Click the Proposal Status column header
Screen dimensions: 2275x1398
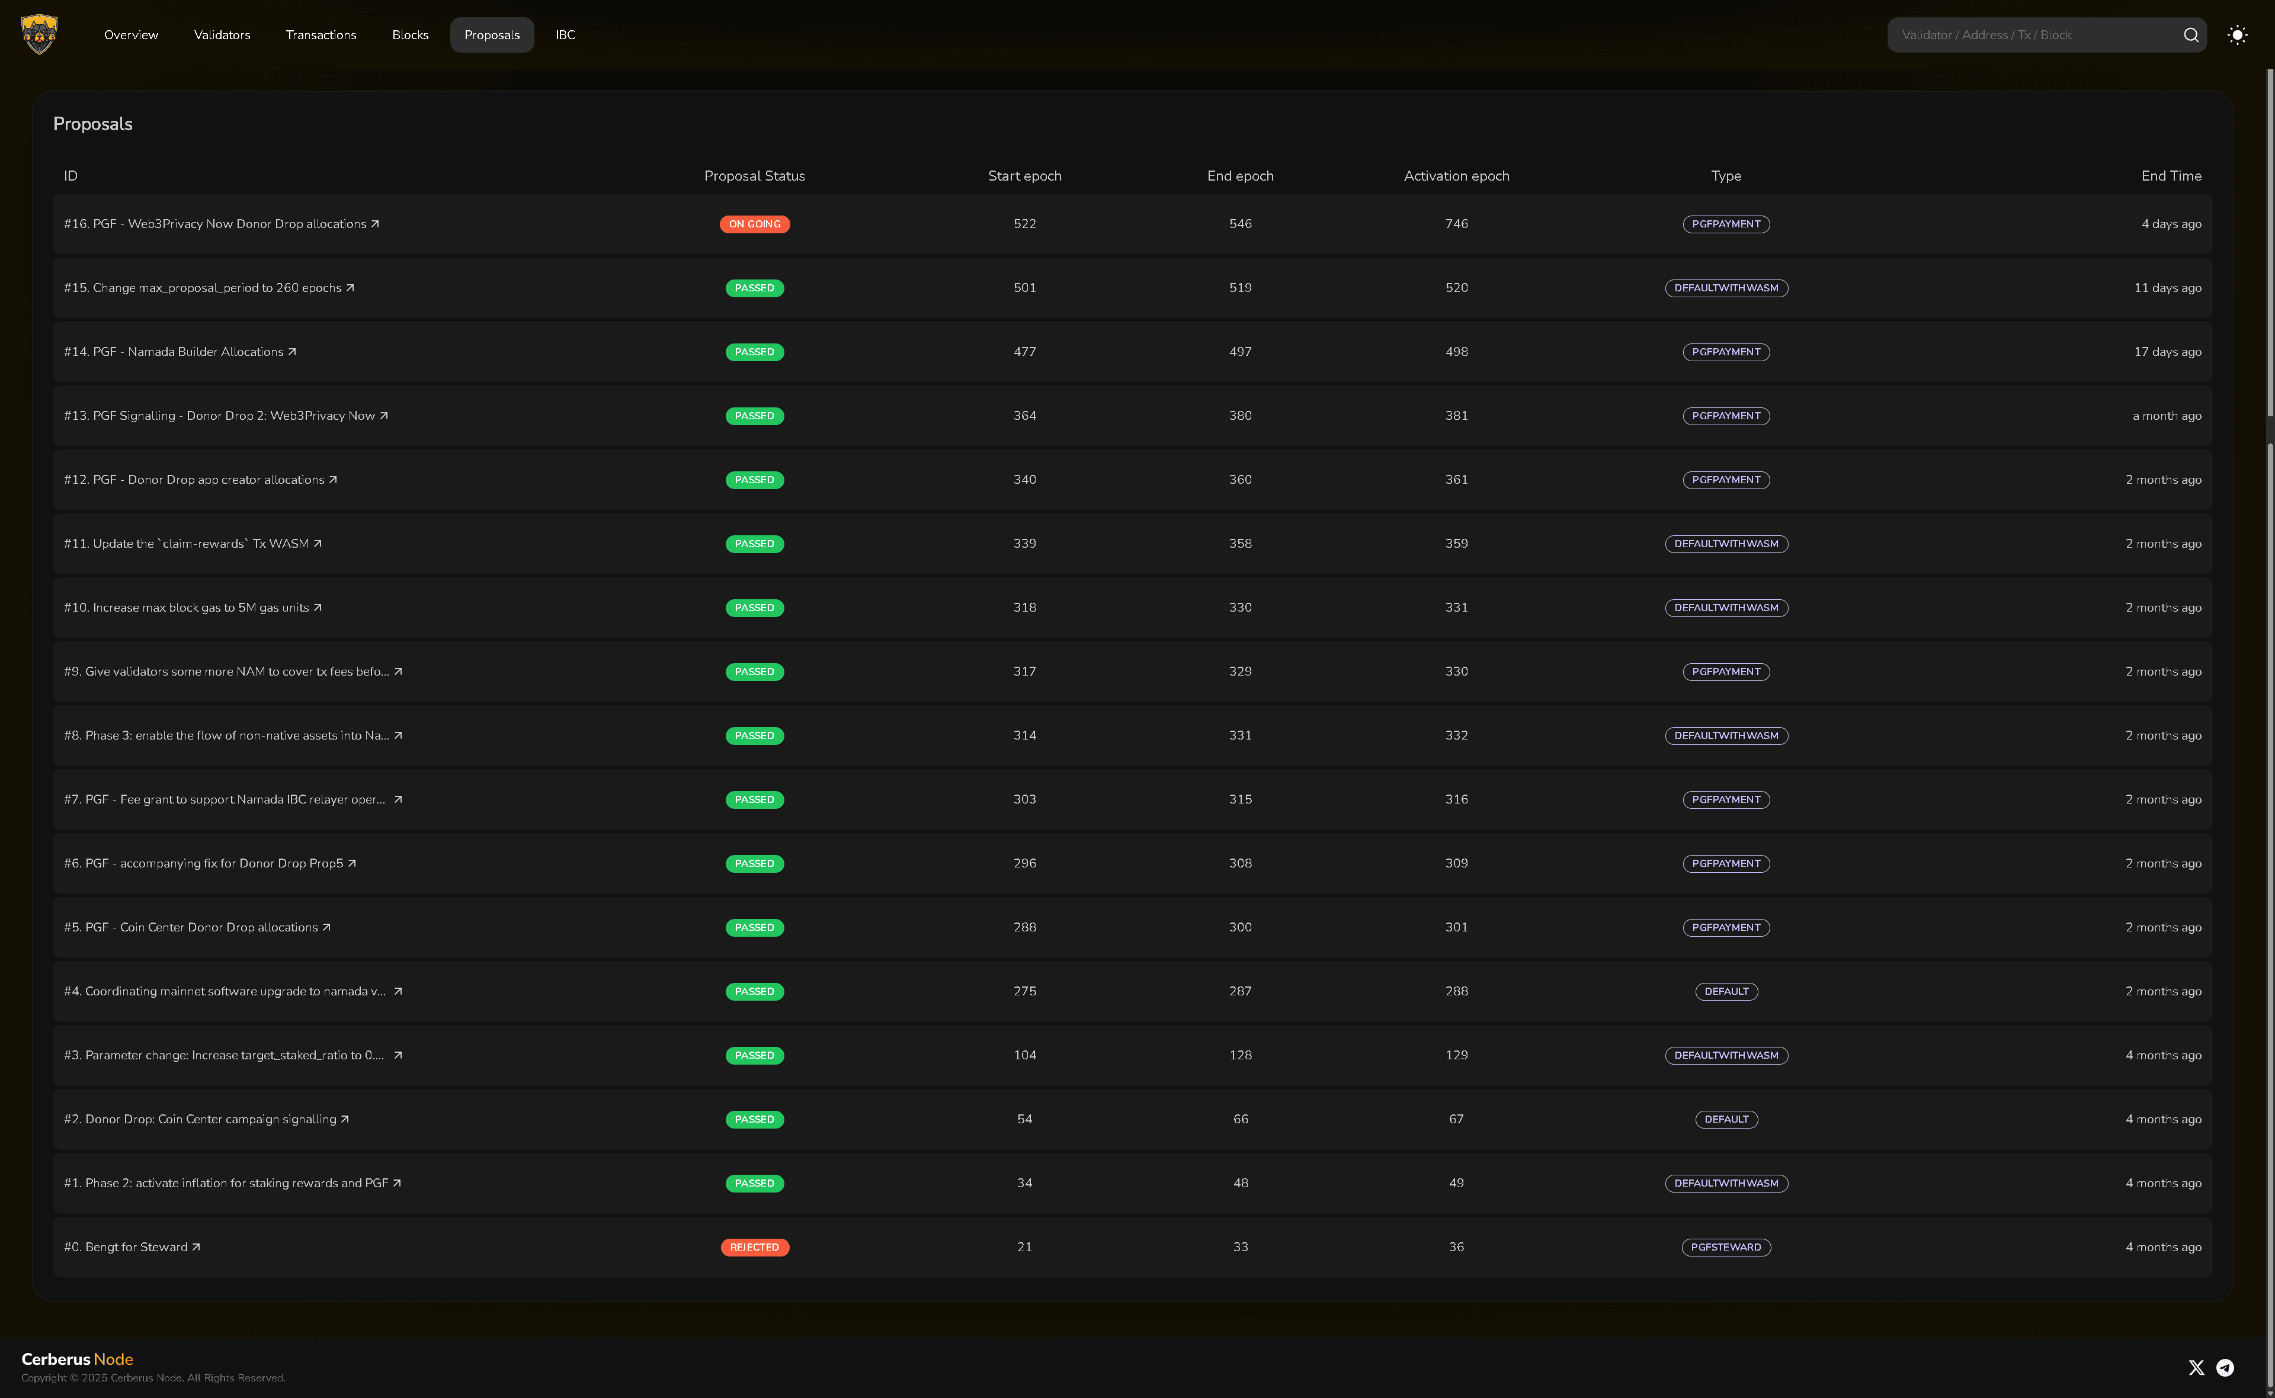pos(755,176)
